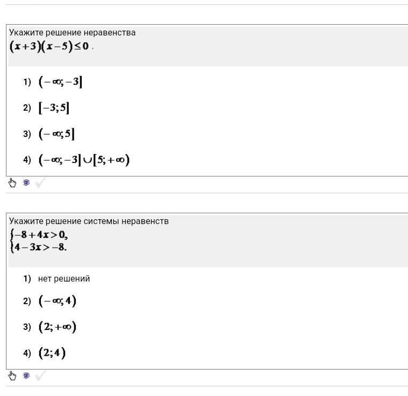408x396 pixels.
Task: Pick answer (−∞; 5] in the first question
Action: click(56, 134)
